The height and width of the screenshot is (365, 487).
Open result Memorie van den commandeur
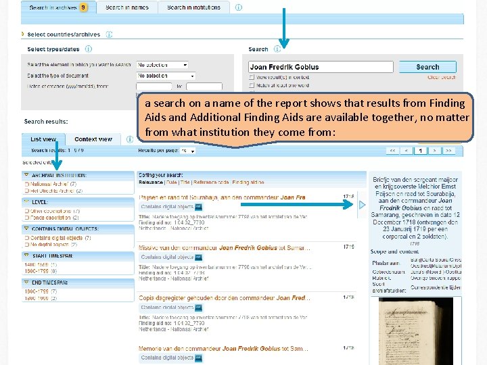(223, 349)
